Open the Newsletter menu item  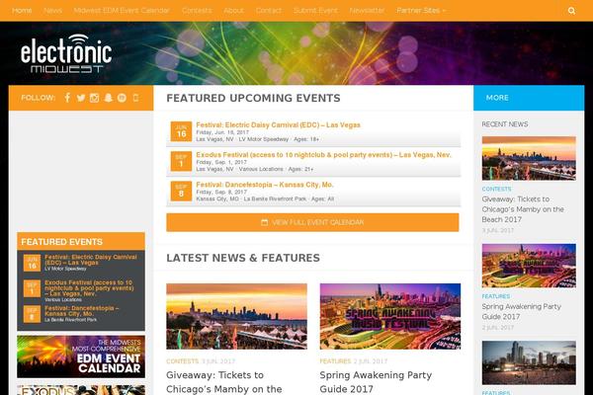(x=367, y=11)
